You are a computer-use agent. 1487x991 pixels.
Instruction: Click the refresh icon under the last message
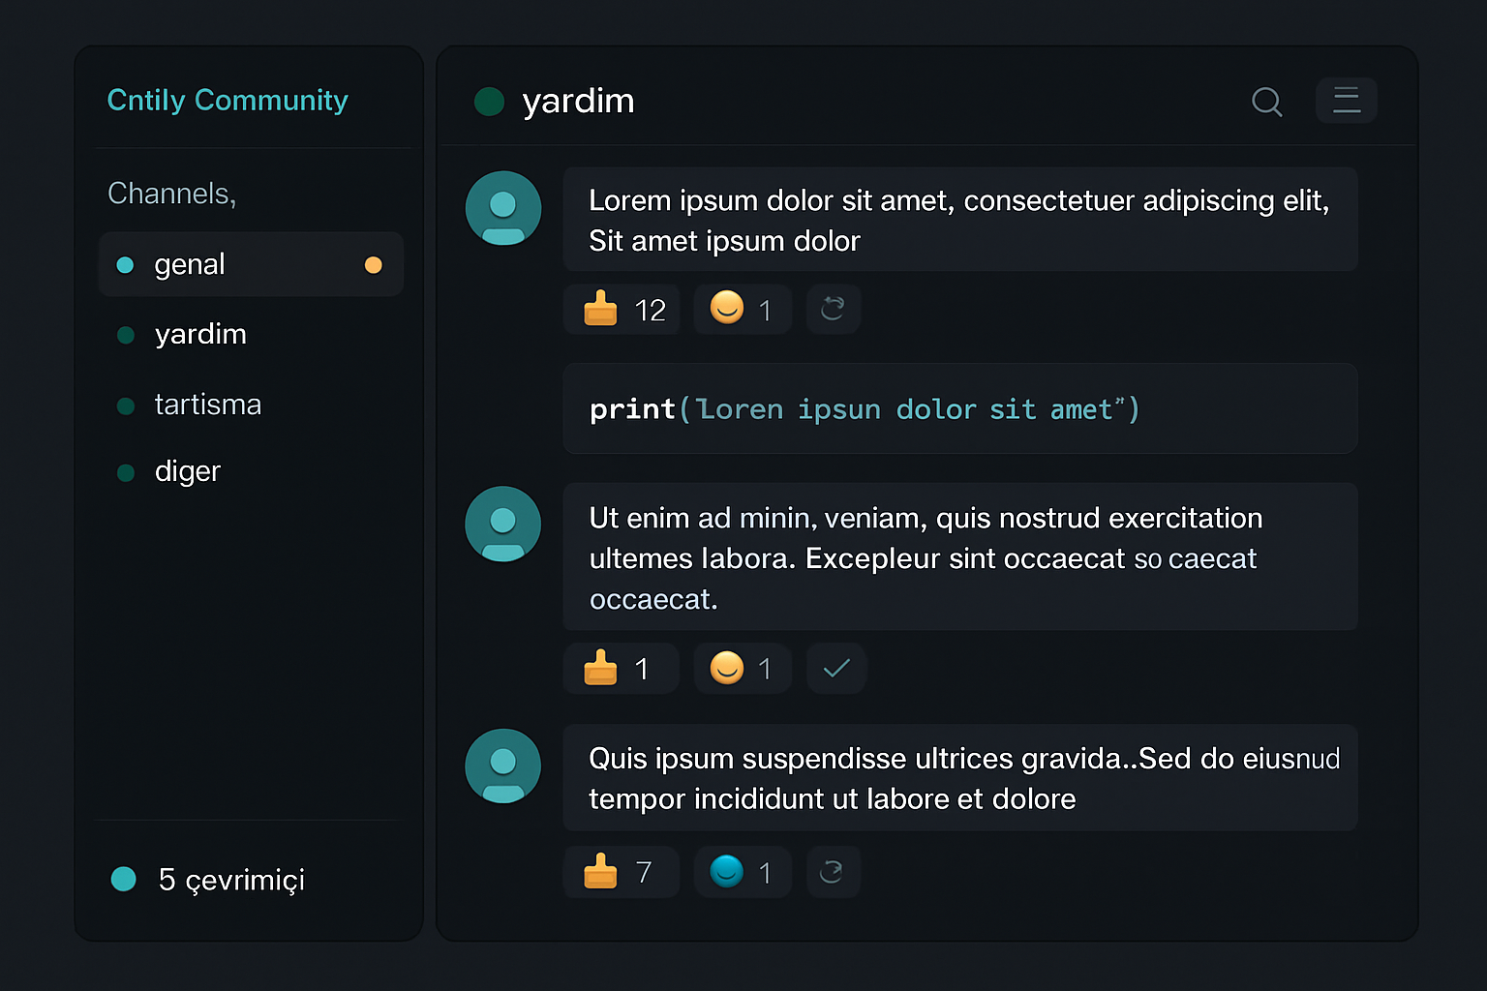coord(833,871)
